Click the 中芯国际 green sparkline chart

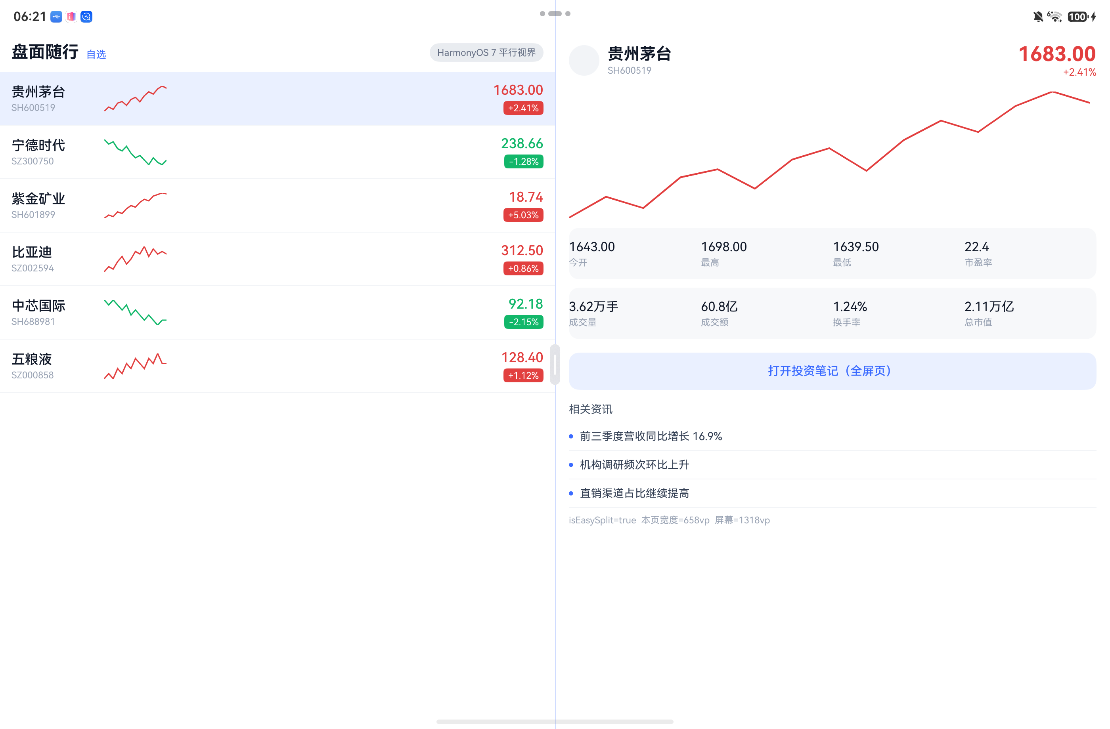coord(135,313)
